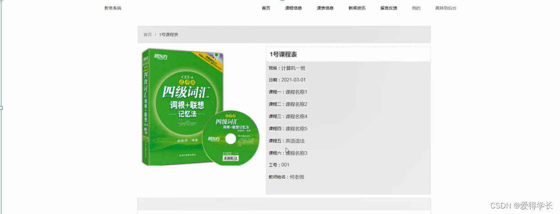This screenshot has width=560, height=214.
Task: Click the 教务系统 site title
Action: tap(113, 8)
